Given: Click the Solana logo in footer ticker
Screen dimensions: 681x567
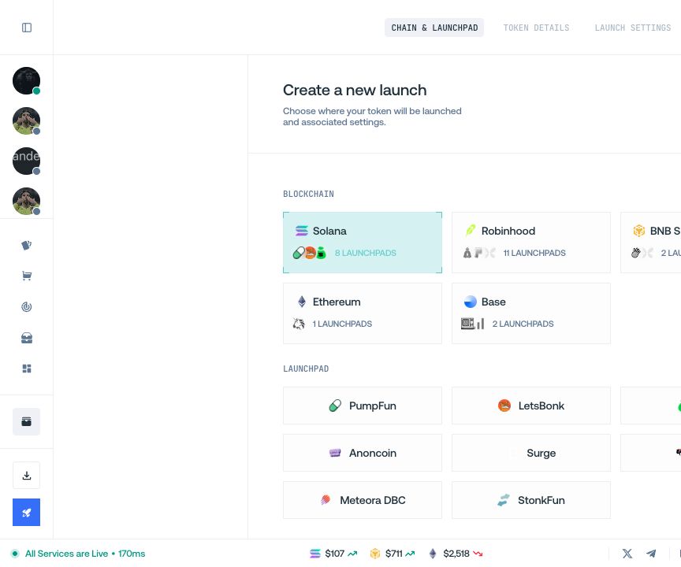Looking at the screenshot, I should [x=315, y=554].
